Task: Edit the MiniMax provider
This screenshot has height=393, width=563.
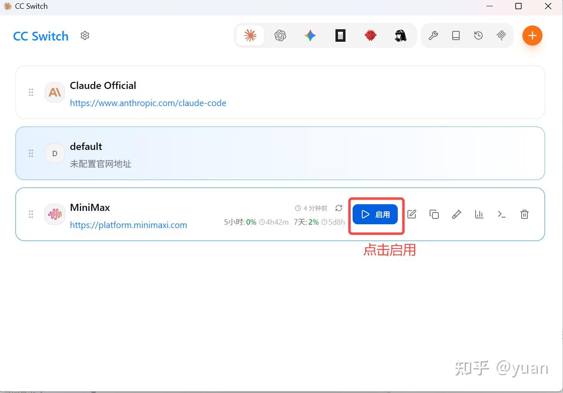Action: [x=412, y=214]
